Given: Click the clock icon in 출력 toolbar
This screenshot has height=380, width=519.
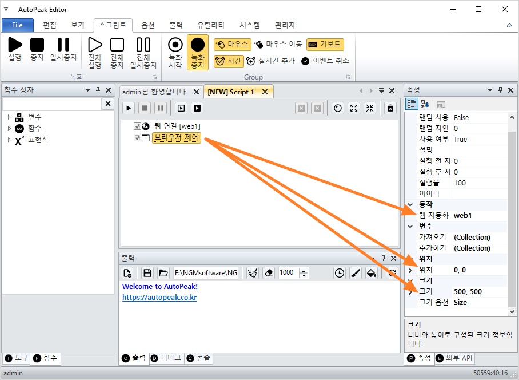Looking at the screenshot, I should 340,273.
